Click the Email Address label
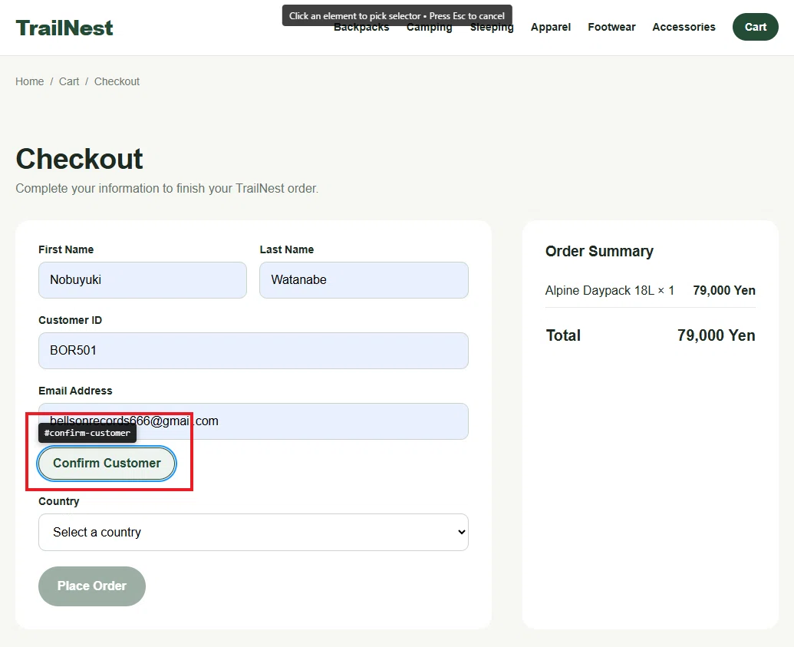 pyautogui.click(x=75, y=391)
